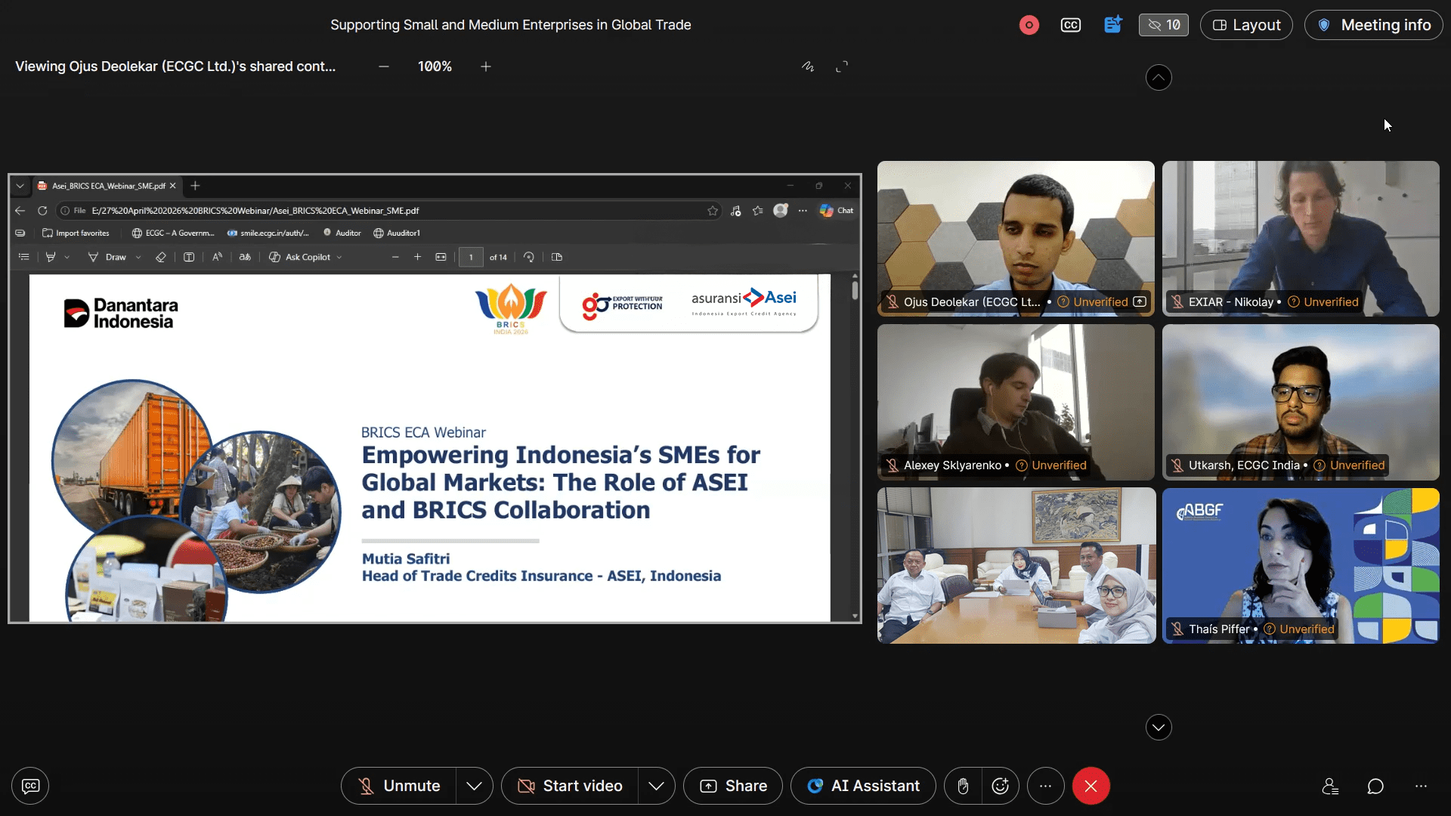1451x816 pixels.
Task: Open Import favorites bookmark
Action: [76, 233]
